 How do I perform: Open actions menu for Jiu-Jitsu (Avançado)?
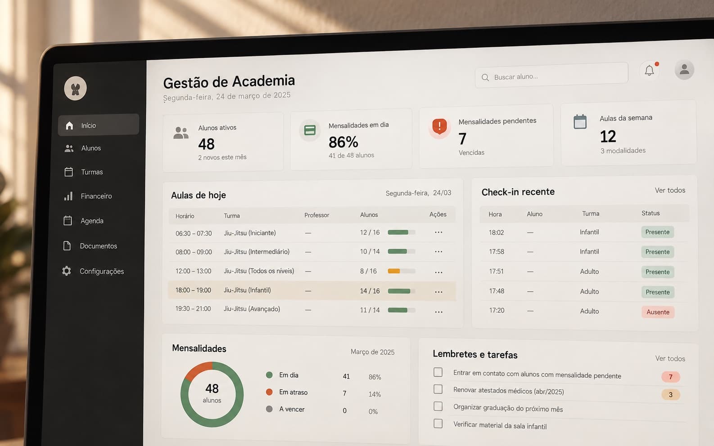[x=438, y=312]
